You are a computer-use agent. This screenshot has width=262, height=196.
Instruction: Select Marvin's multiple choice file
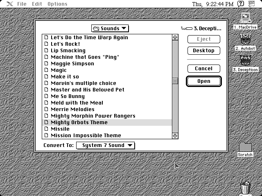tap(107, 83)
